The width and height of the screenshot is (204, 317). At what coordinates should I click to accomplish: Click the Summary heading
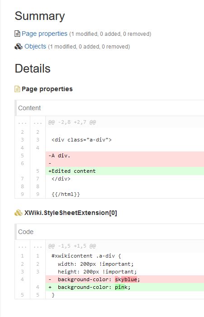[x=40, y=16]
